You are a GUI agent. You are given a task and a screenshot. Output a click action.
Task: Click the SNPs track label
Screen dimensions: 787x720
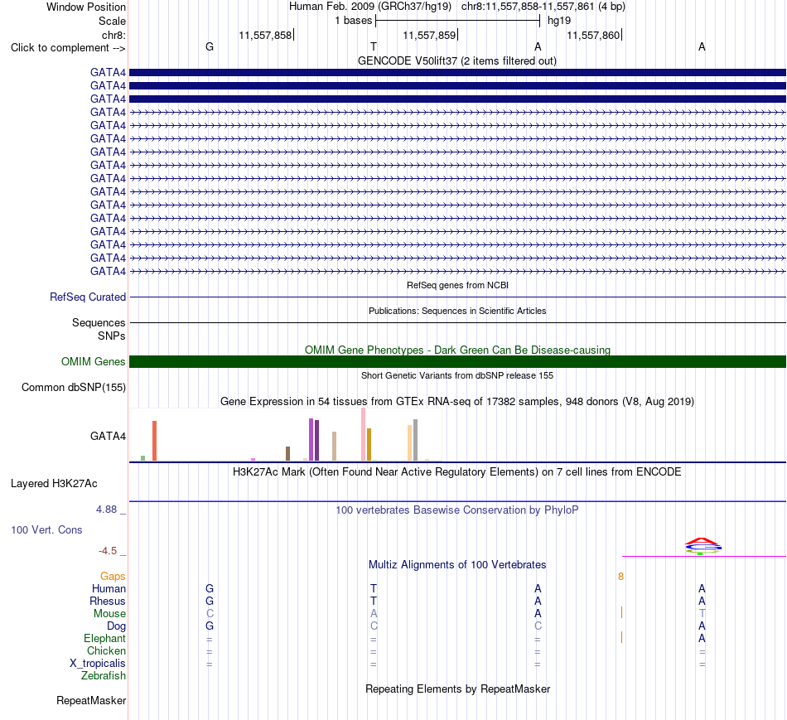(112, 336)
